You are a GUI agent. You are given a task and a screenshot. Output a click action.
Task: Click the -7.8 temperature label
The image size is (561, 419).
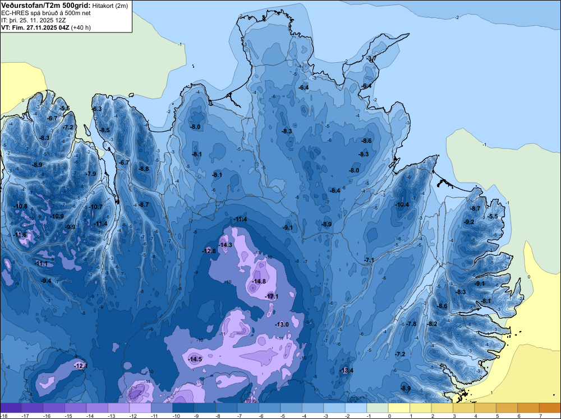411,324
